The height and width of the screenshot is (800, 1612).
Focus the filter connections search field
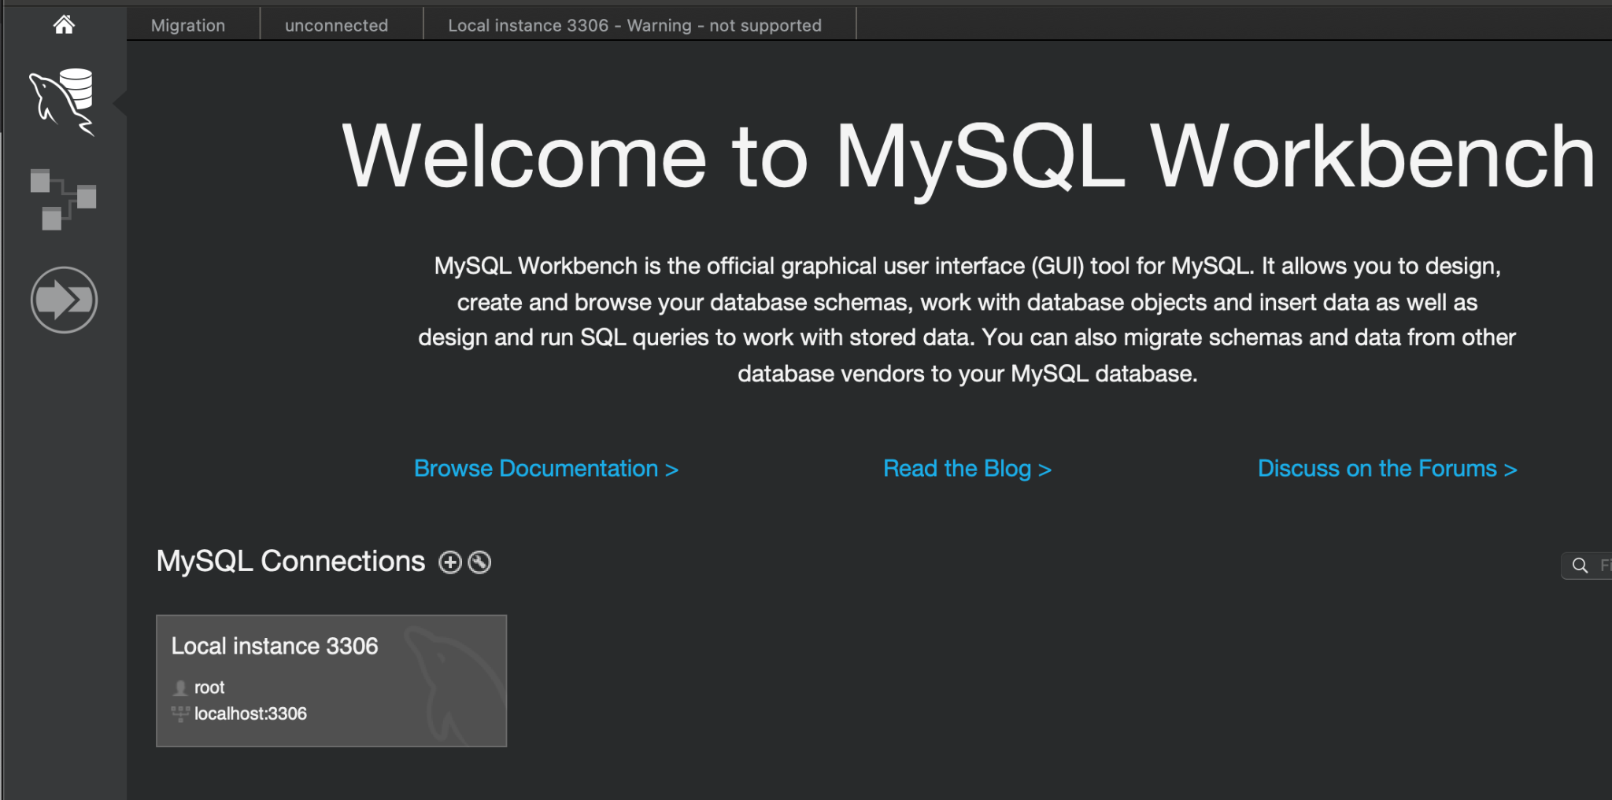point(1603,566)
